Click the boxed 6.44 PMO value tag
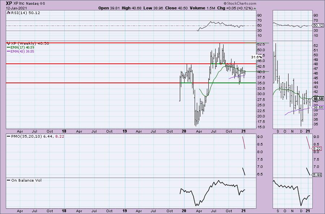The width and height of the screenshot is (325, 214). [317, 175]
